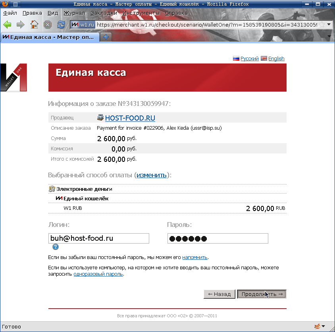
Task: Open the Вид menu
Action: pyautogui.click(x=53, y=13)
